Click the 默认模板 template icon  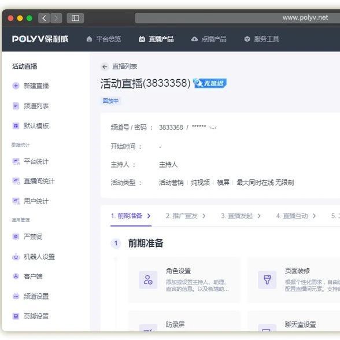point(16,126)
